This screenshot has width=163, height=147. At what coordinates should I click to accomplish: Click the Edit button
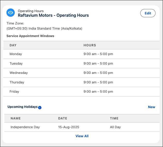pyautogui.click(x=148, y=13)
